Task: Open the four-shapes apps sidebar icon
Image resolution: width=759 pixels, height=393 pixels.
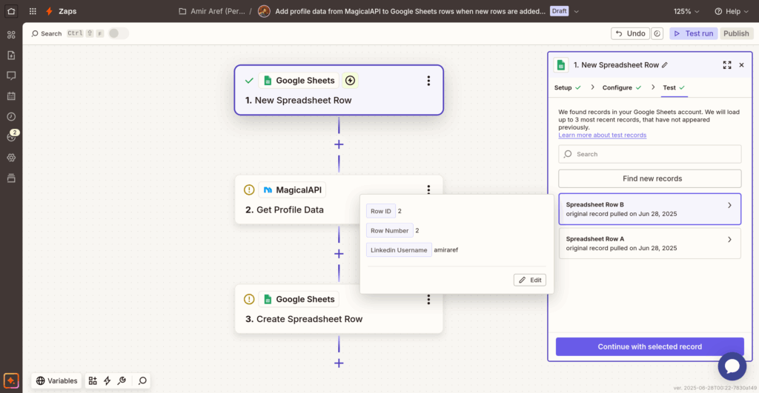Action: point(11,35)
